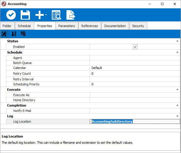Click the export document arrow icon
181x153 pixels.
[x=71, y=15]
